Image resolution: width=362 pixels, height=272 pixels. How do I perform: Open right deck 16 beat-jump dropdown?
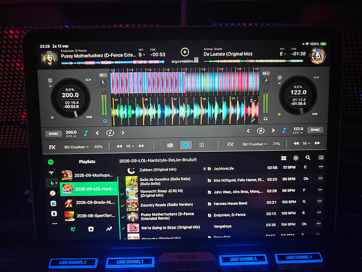click(306, 143)
